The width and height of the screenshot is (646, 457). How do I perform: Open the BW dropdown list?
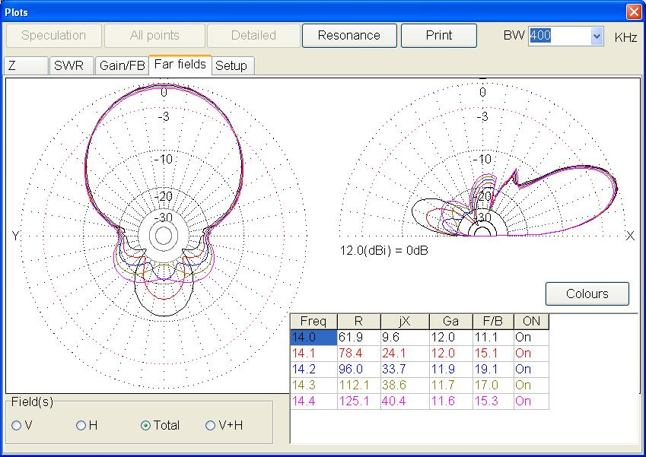[597, 35]
